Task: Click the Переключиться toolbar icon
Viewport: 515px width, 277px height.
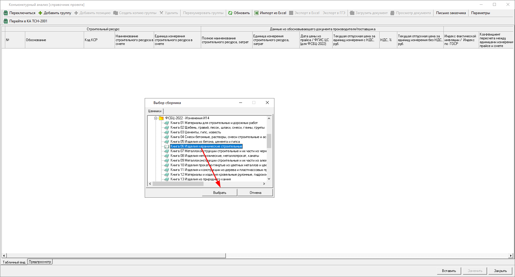Action: [6, 13]
